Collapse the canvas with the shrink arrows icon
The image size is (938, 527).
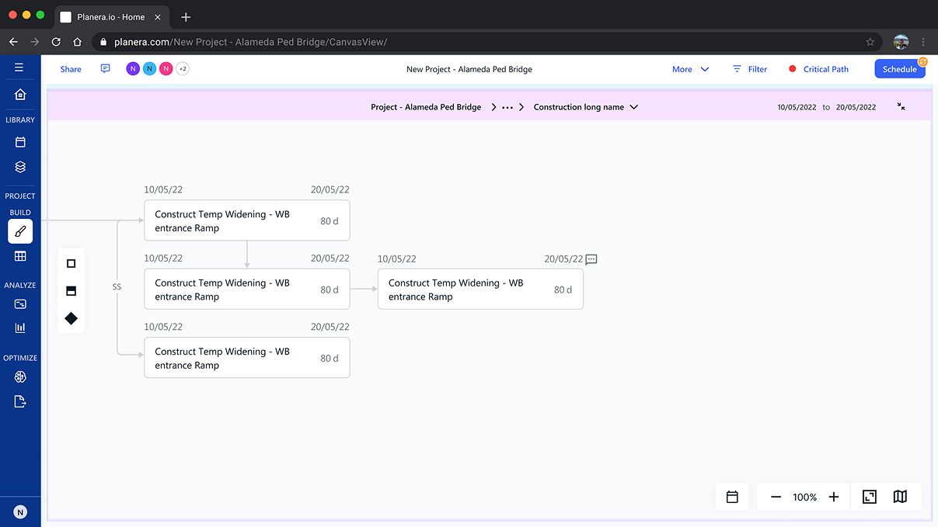coord(901,106)
